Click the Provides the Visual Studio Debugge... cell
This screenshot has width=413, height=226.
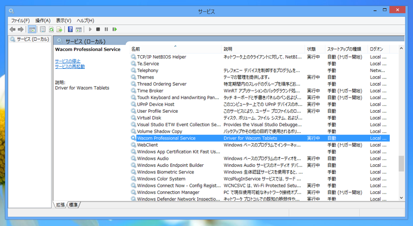pos(262,125)
